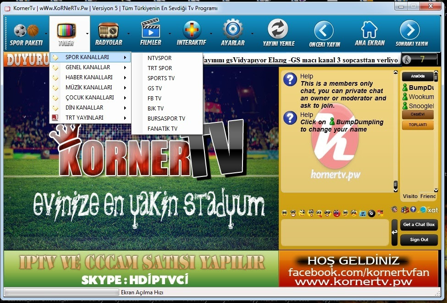447x303 pixels.
Task: Click the red-haired star smiley icon
Action: coord(380,213)
